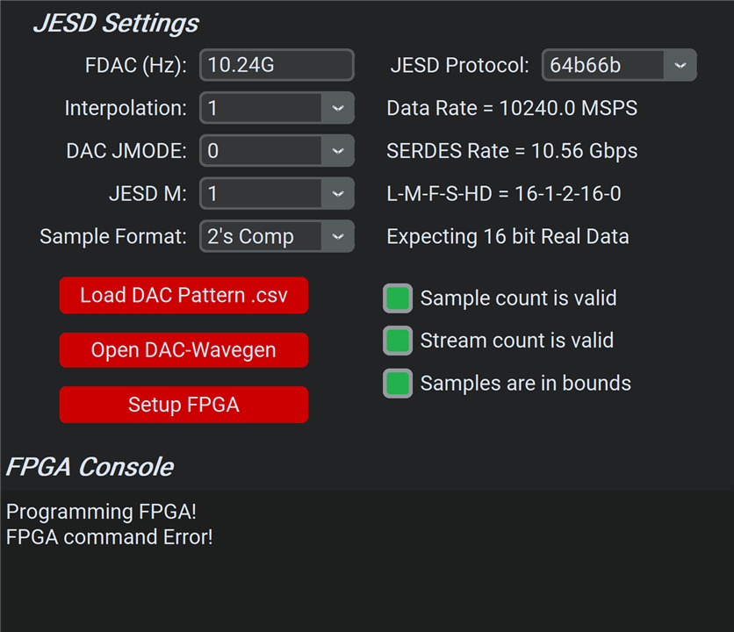Image resolution: width=734 pixels, height=632 pixels.
Task: Click the 'Sample count is valid' green indicator
Action: 398,298
